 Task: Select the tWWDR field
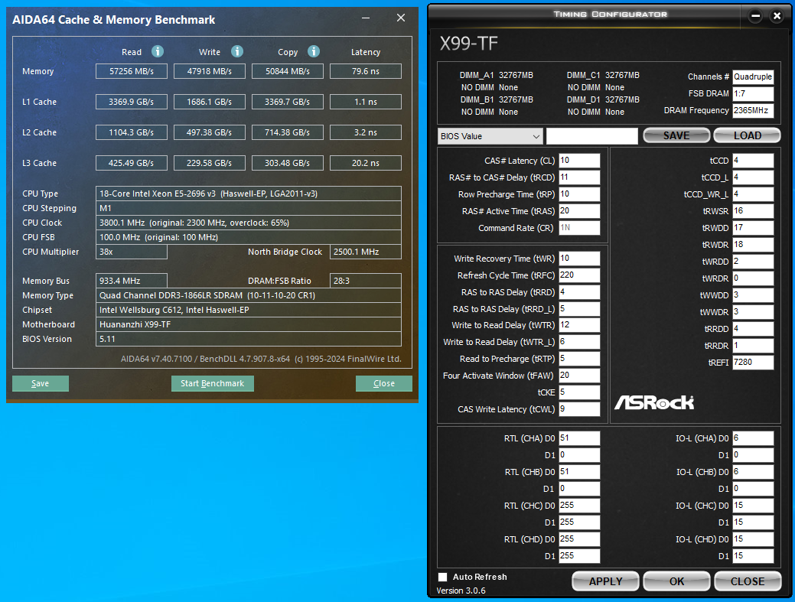point(754,312)
